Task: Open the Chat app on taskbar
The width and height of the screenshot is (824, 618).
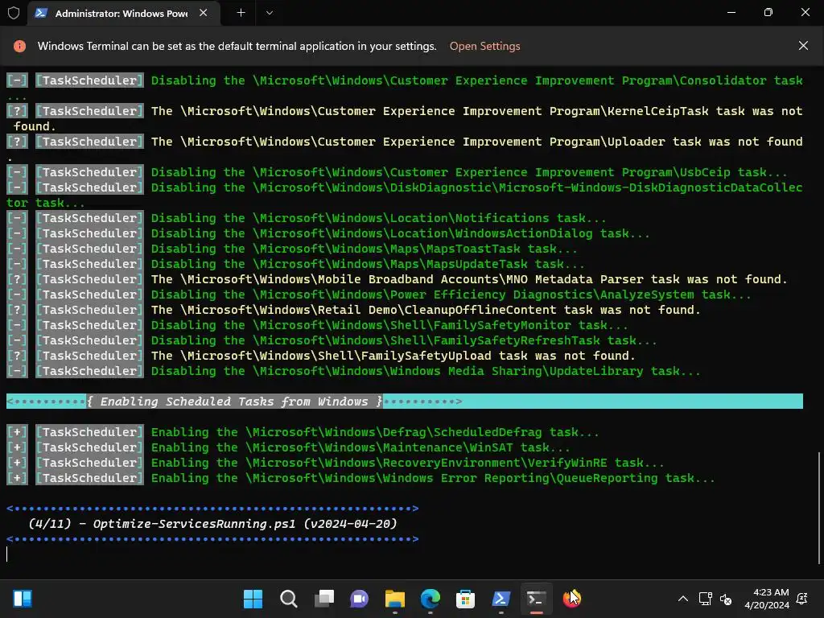Action: point(359,599)
